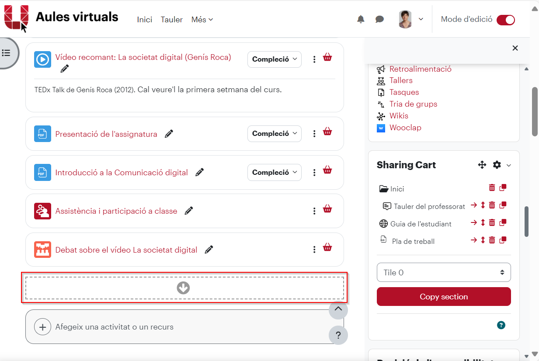The height and width of the screenshot is (361, 539).
Task: Expand Compleció dropdown for Introducció a la Comunicació digital
Action: [x=275, y=172]
